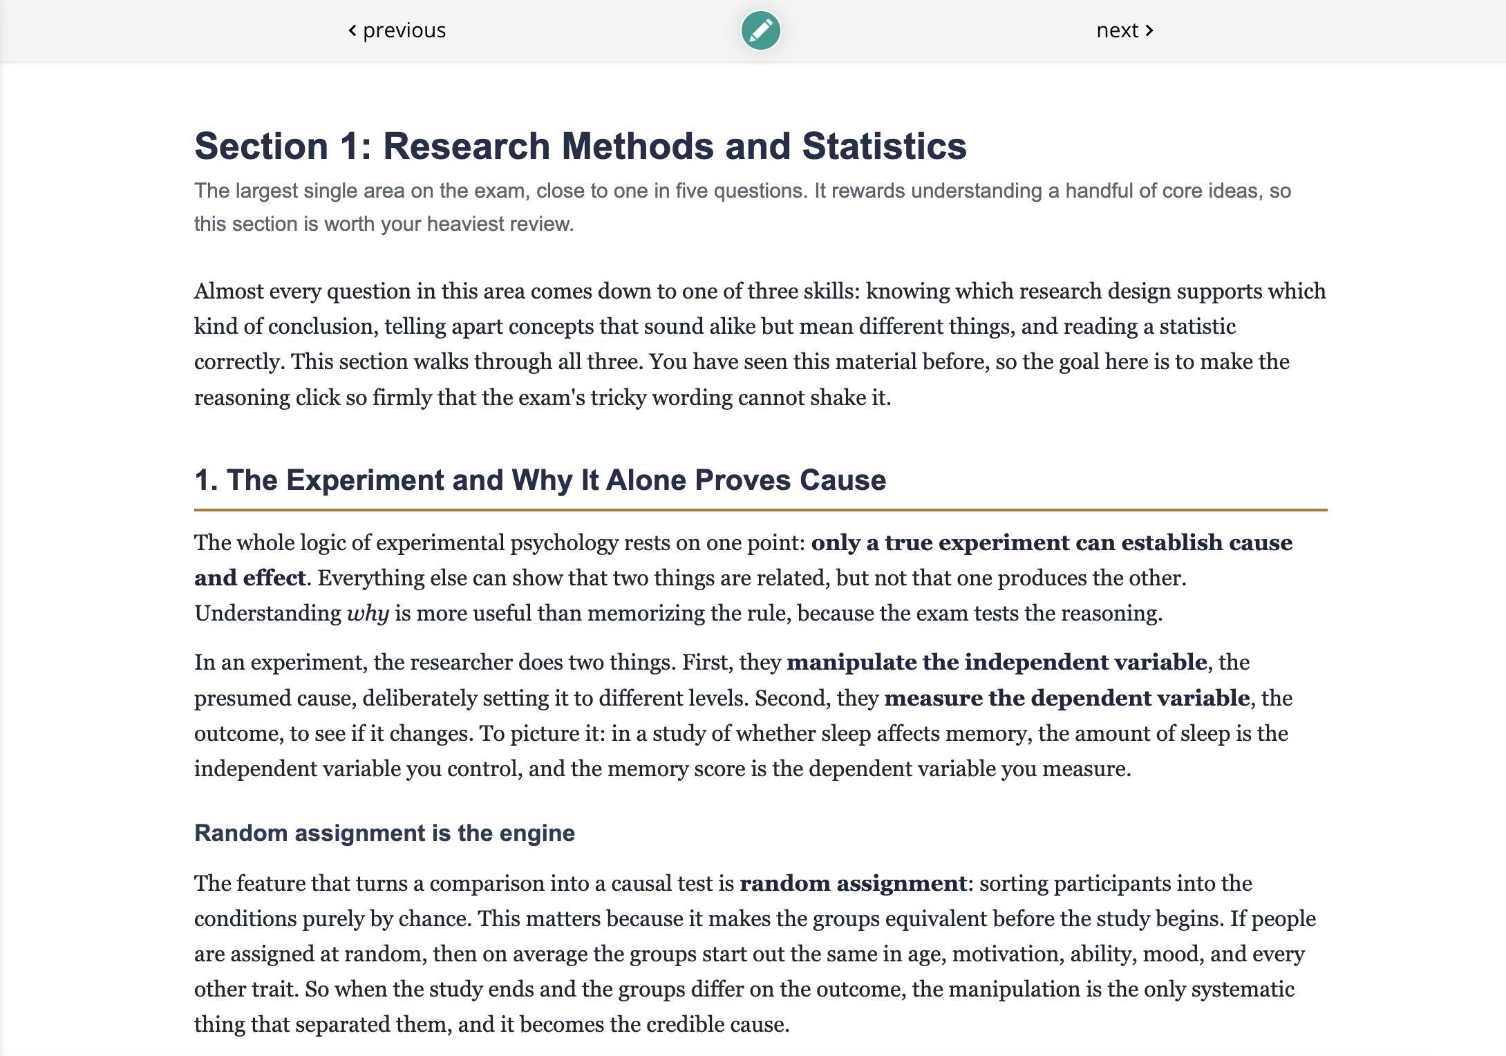Click the left chevron beside previous
The height and width of the screenshot is (1056, 1506).
coord(352,30)
